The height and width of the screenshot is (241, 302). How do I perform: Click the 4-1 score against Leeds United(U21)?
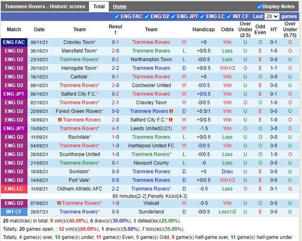115,129
